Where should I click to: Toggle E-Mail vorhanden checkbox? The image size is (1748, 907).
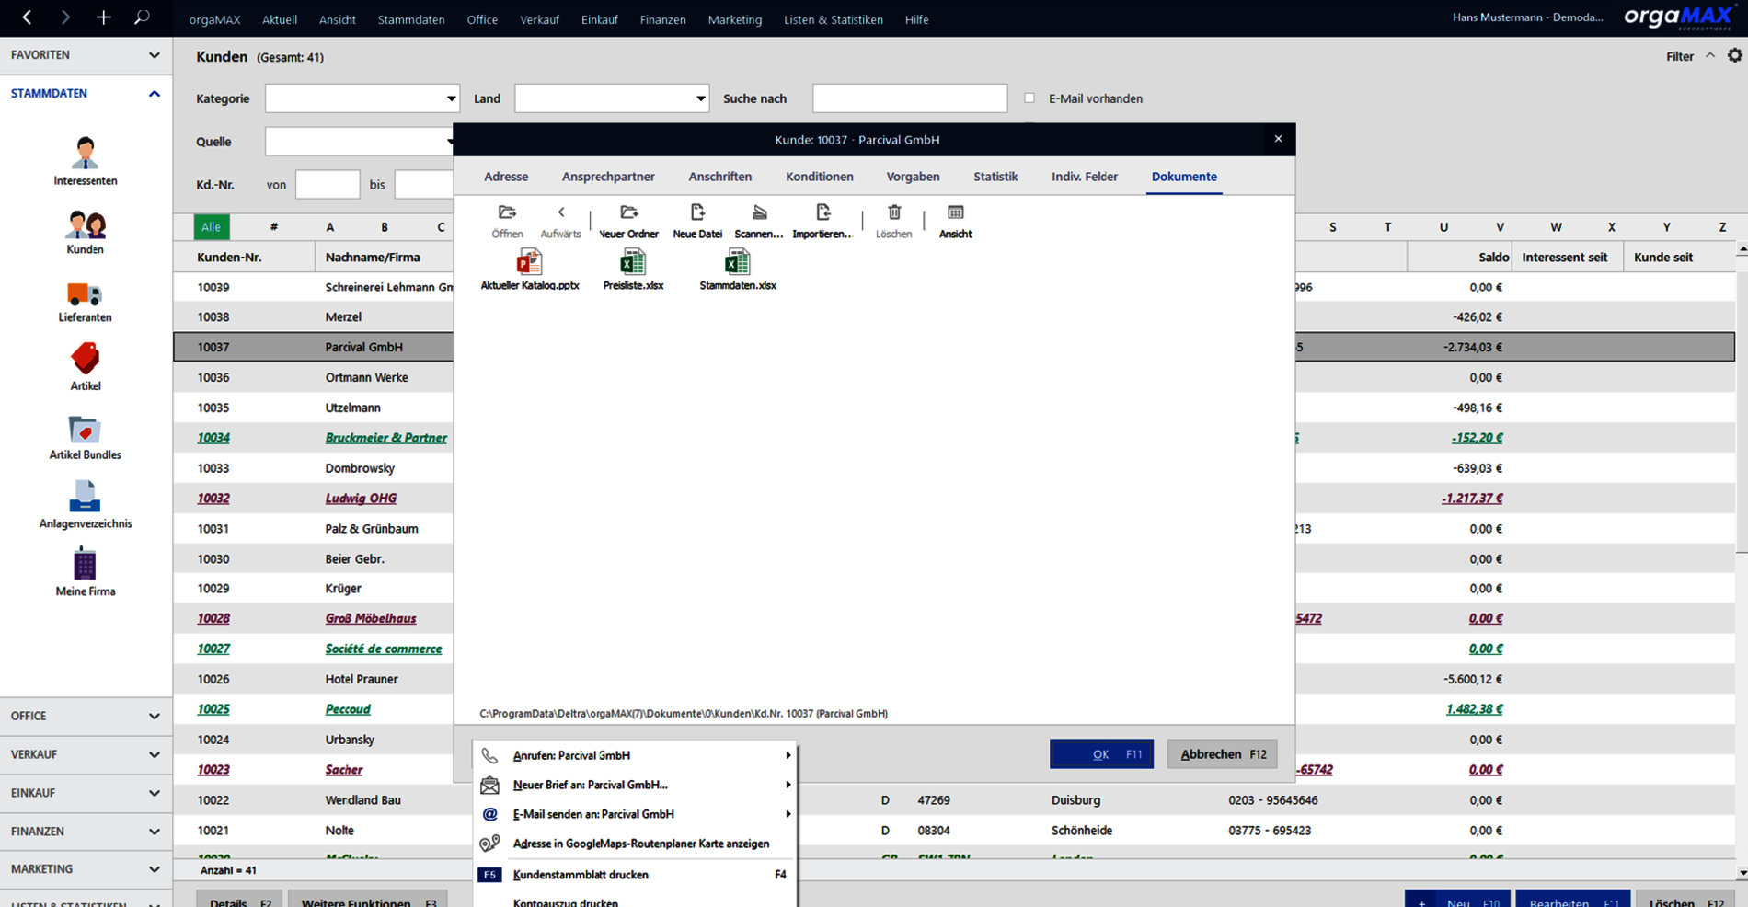click(1029, 98)
